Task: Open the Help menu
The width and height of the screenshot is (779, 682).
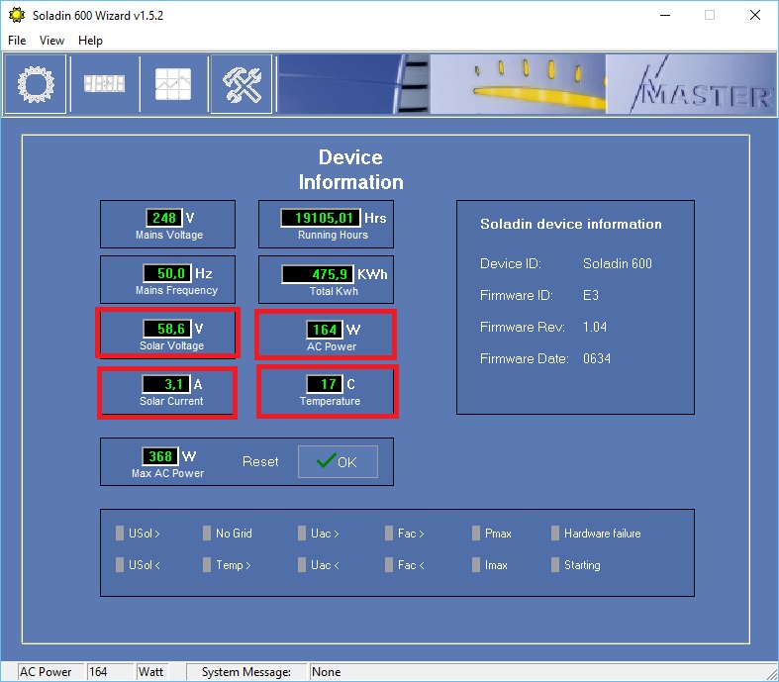Action: click(90, 41)
